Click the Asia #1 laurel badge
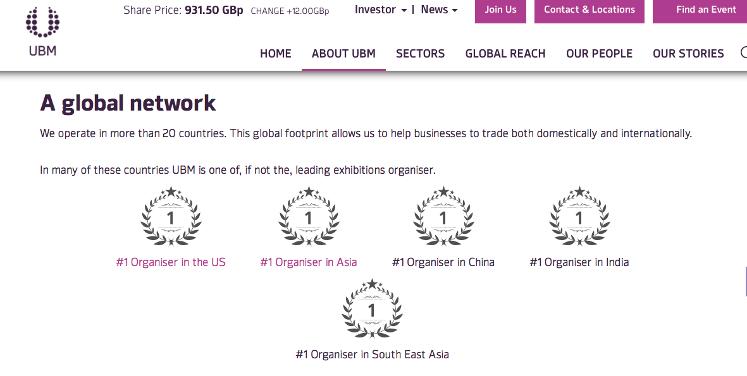The image size is (747, 376). tap(309, 217)
